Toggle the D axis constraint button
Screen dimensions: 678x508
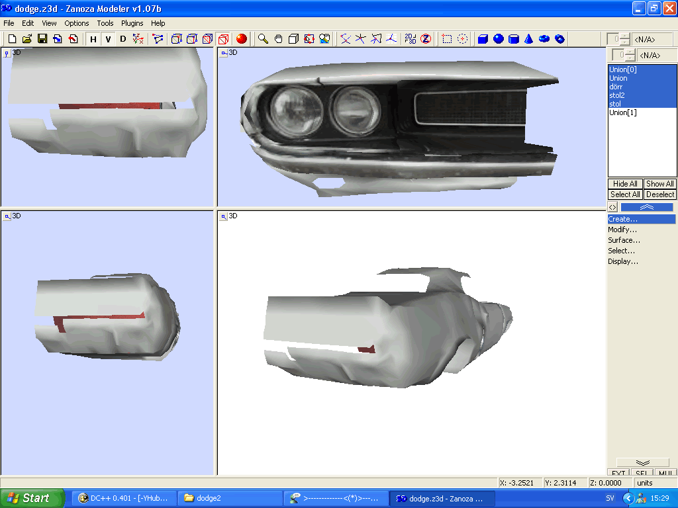click(122, 39)
